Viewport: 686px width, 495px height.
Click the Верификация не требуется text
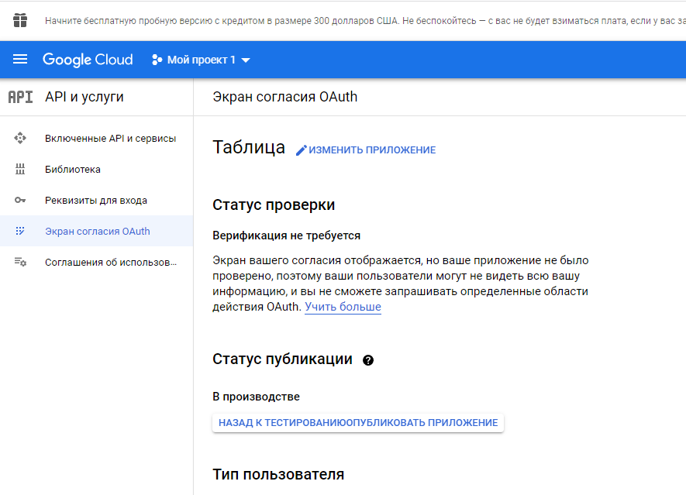point(287,235)
